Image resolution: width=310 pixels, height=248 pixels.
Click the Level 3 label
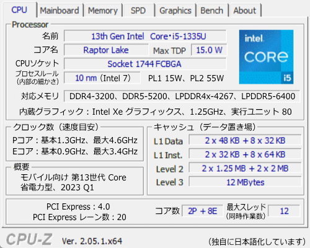(170, 182)
